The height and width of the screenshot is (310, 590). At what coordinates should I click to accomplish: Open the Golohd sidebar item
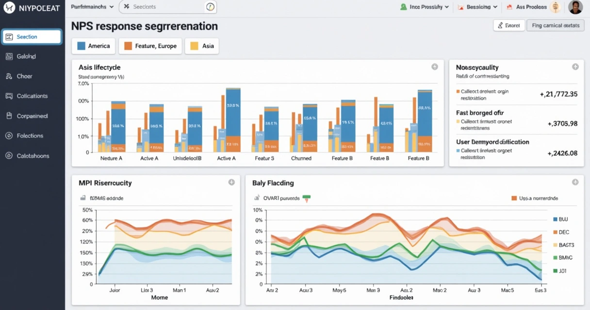pyautogui.click(x=32, y=56)
